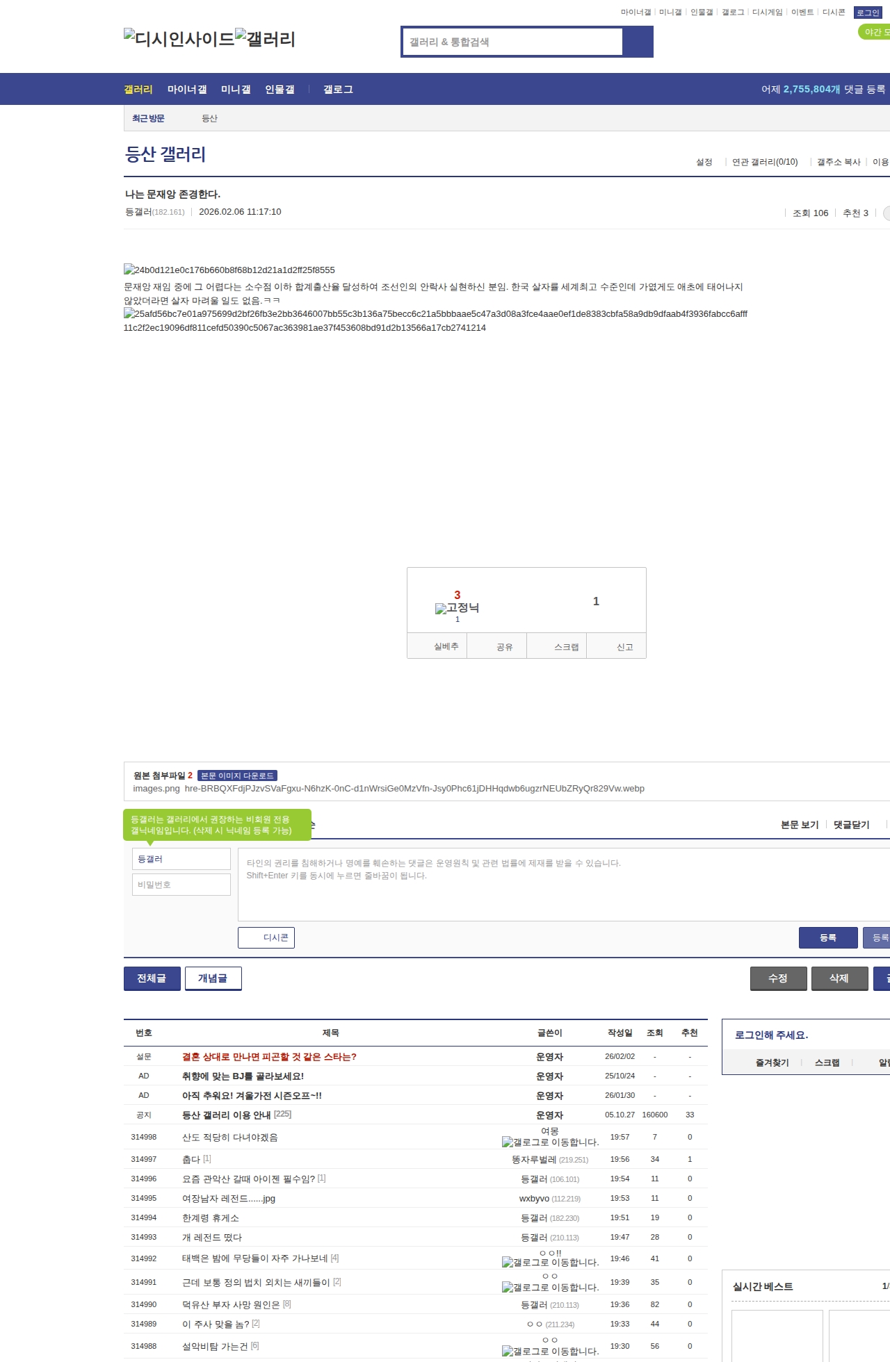Report the post with the 신고 button

617,646
